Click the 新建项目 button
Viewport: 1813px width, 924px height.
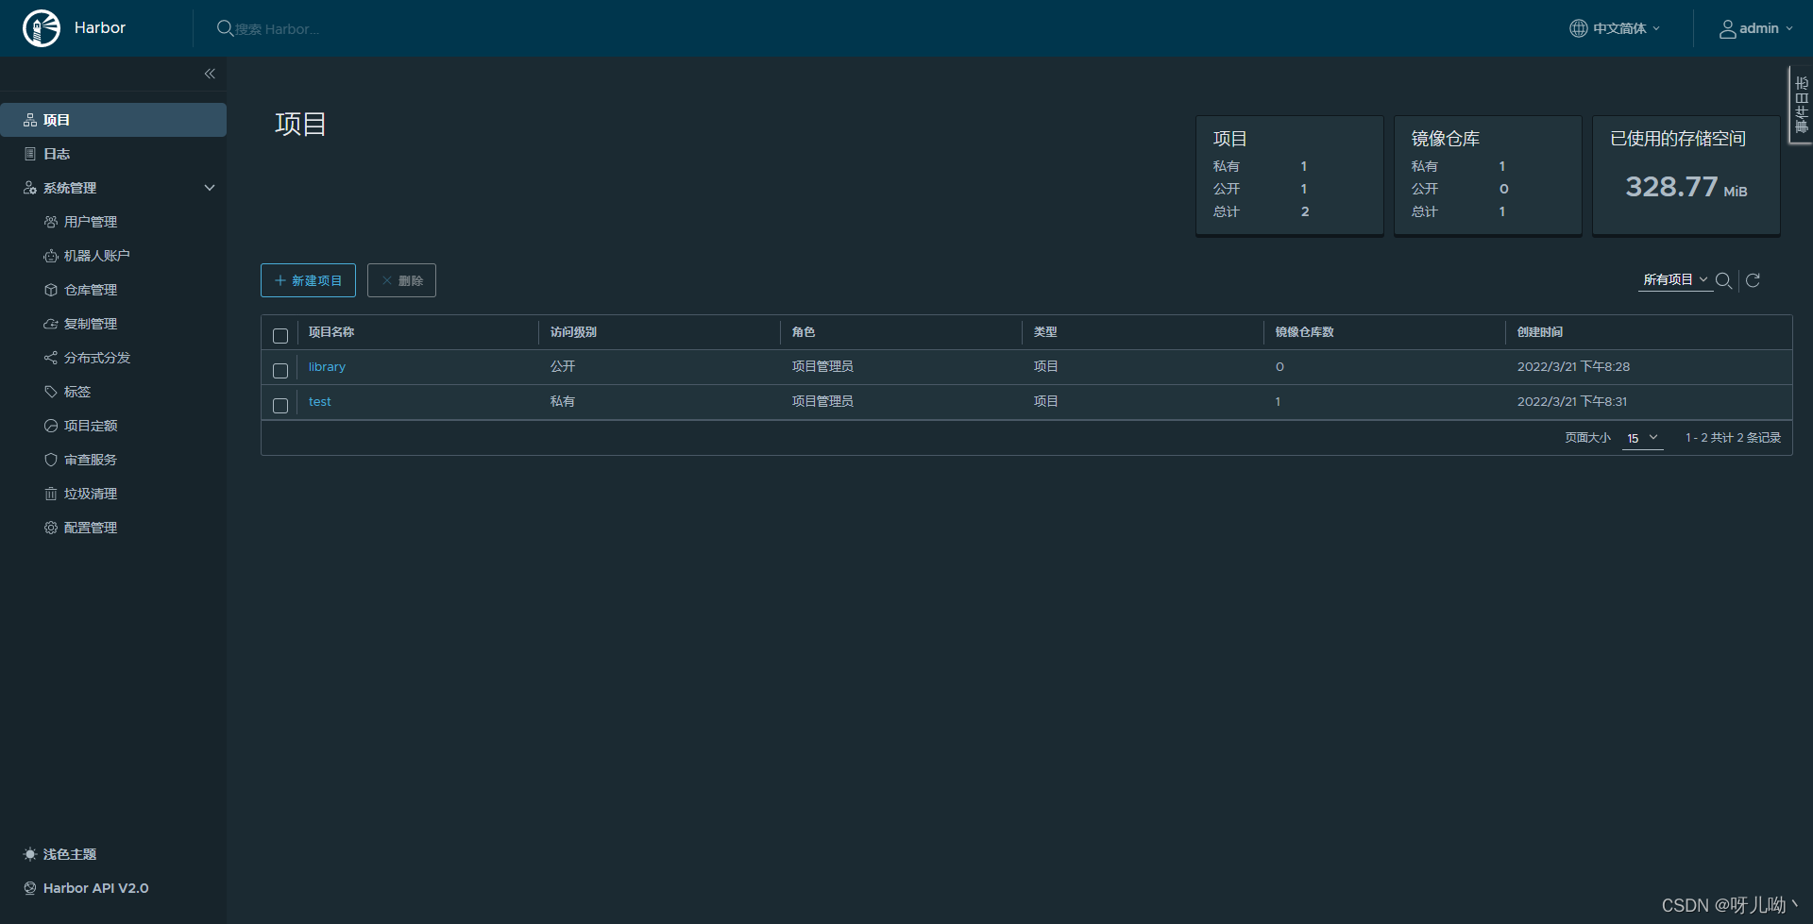[x=308, y=280]
